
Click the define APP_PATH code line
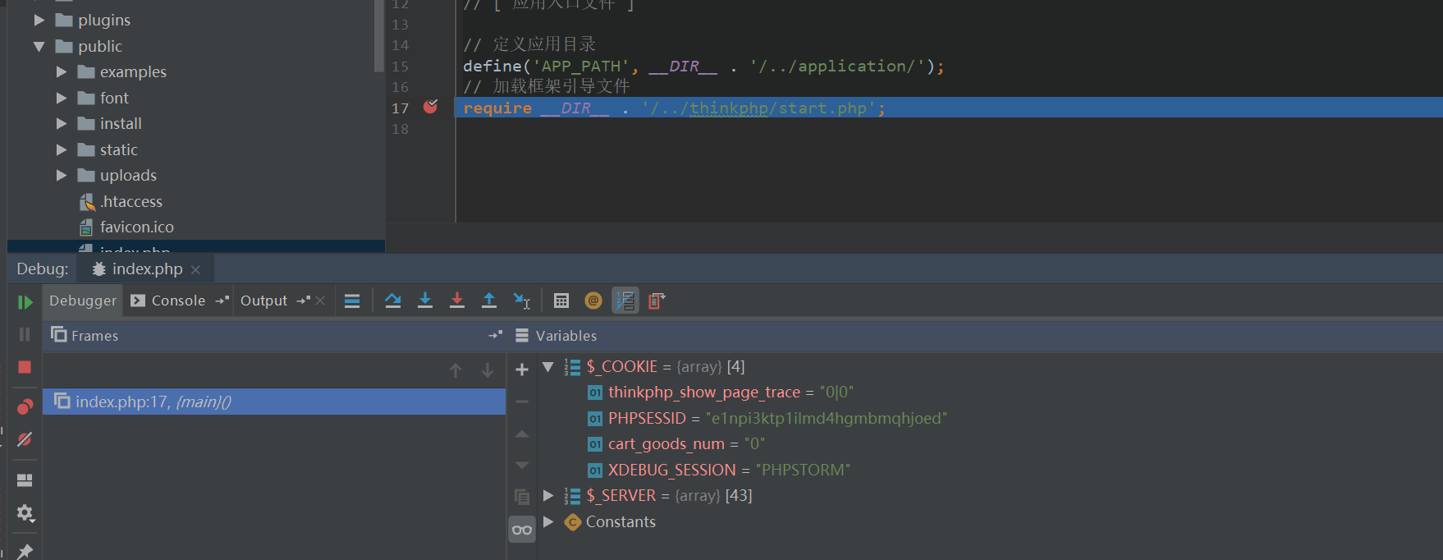click(x=703, y=66)
